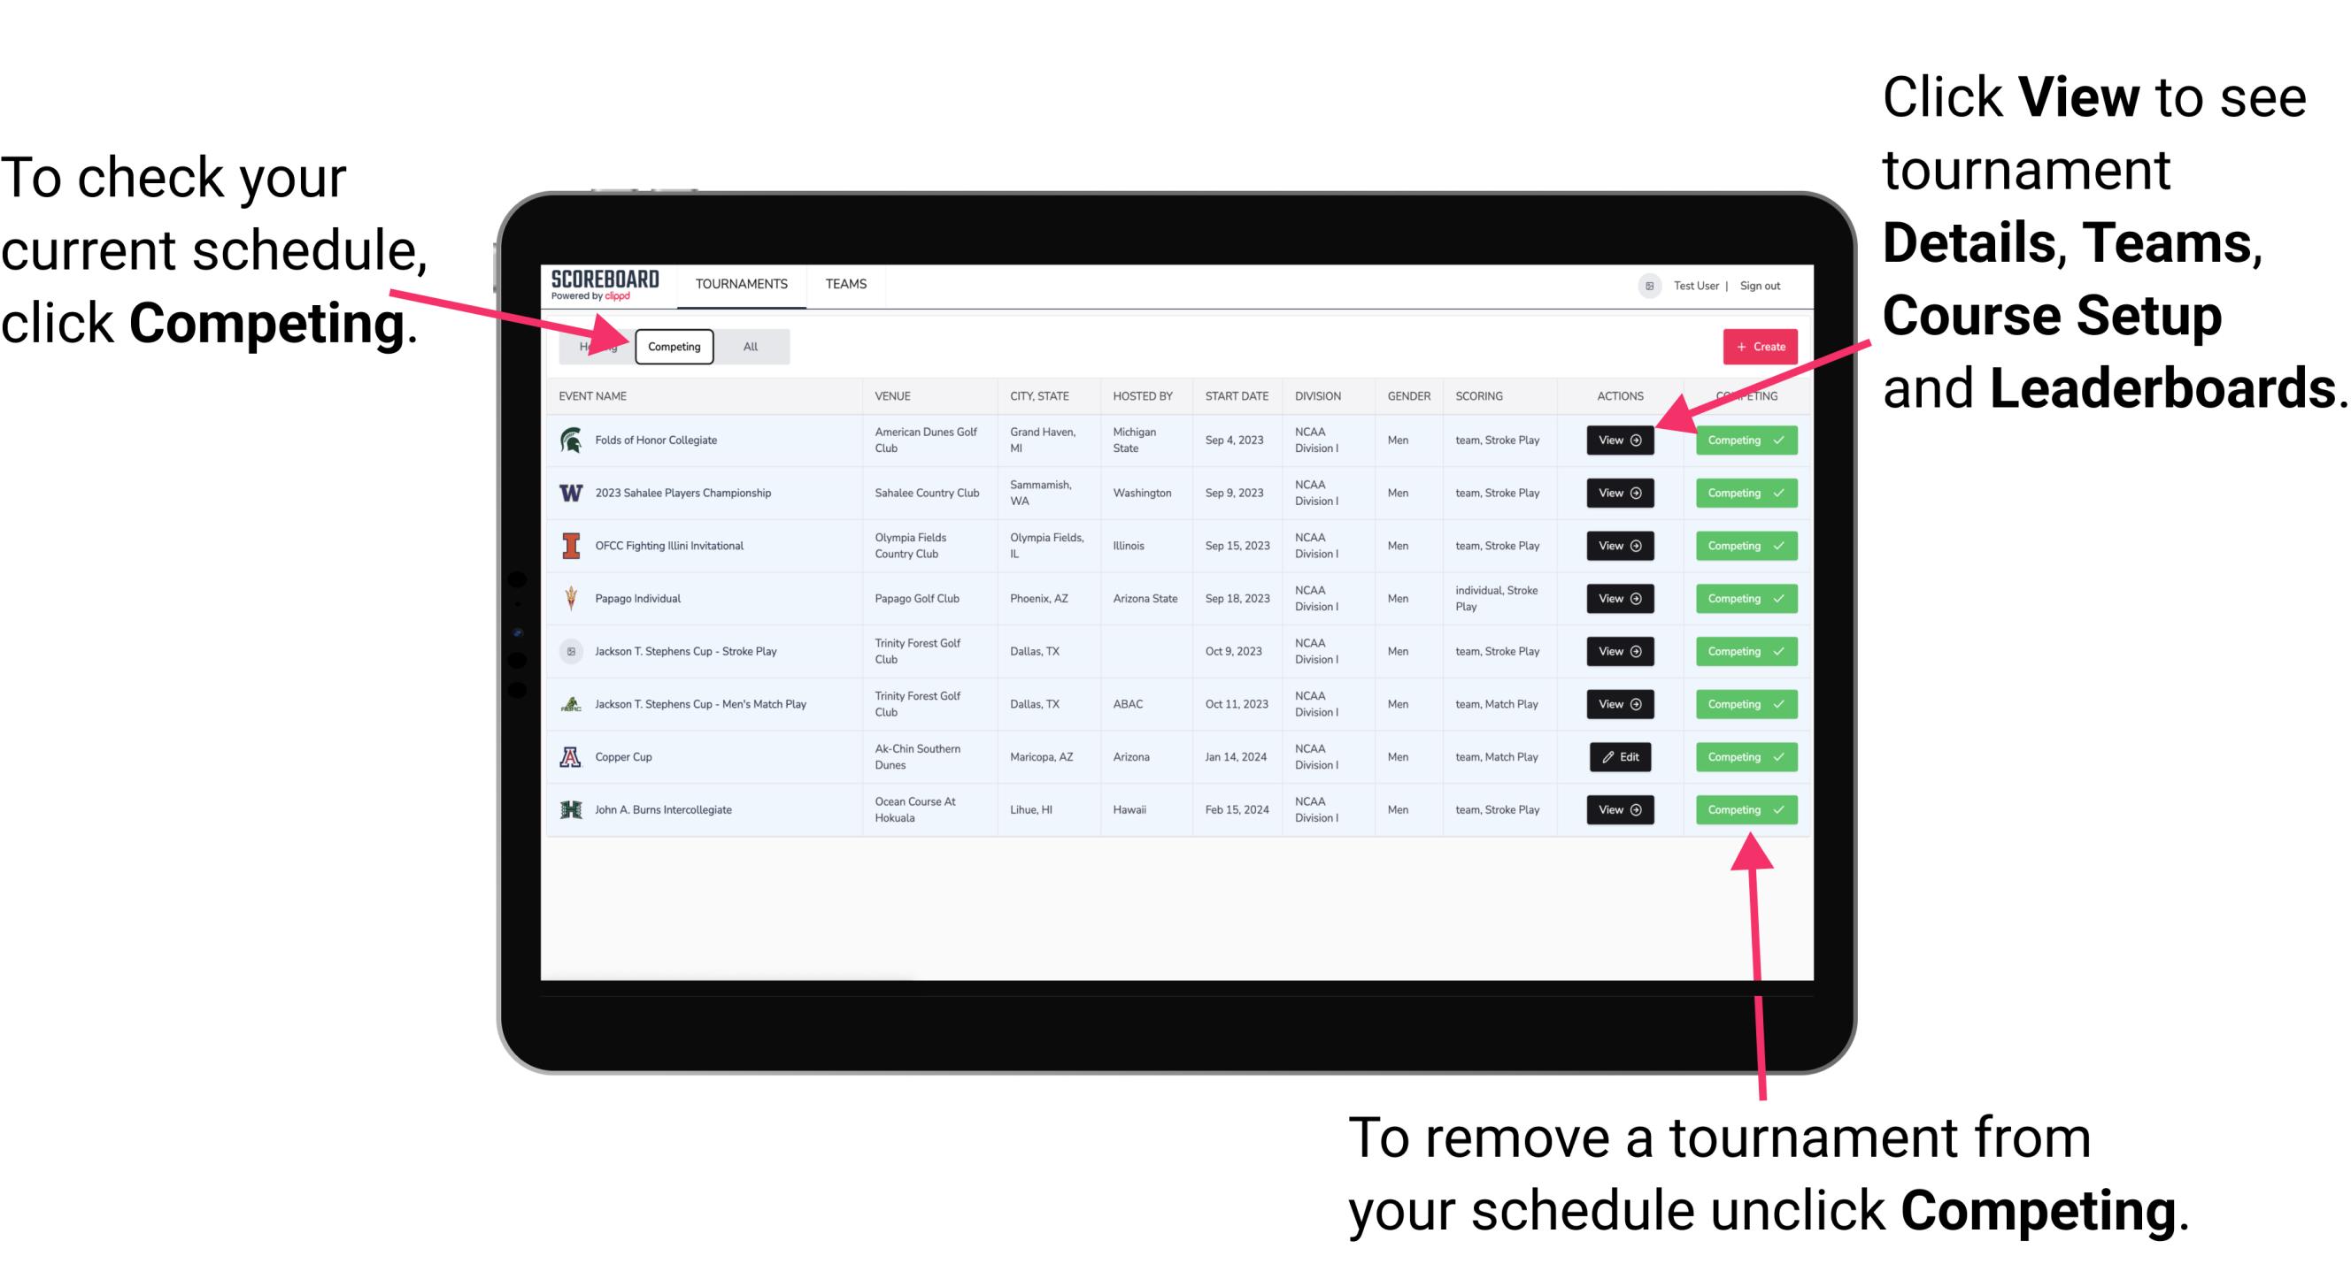
Task: Toggle Competing filter to show current schedule
Action: tap(673, 346)
